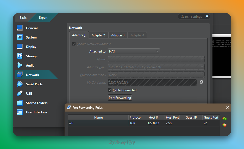This screenshot has height=149, width=244.
Task: Click the USB plug icon
Action: pyautogui.click(x=20, y=93)
